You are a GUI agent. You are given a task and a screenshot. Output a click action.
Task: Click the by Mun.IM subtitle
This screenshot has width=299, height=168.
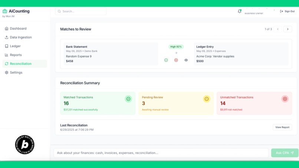click(9, 16)
